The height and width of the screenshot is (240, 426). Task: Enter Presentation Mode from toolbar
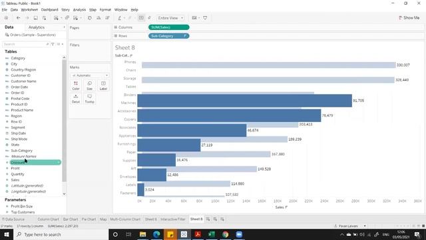pyautogui.click(x=205, y=18)
